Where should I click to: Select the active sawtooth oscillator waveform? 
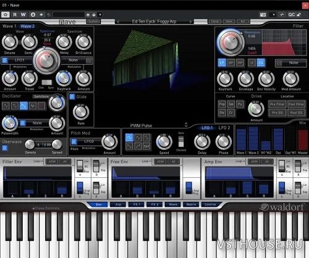[x=23, y=106]
